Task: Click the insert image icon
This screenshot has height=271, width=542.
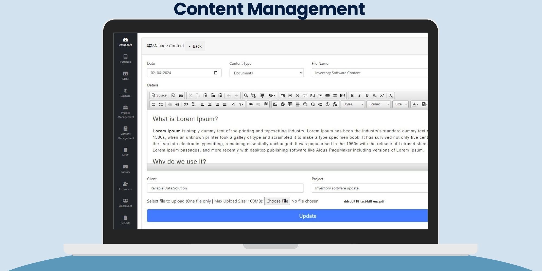Action: 275,104
